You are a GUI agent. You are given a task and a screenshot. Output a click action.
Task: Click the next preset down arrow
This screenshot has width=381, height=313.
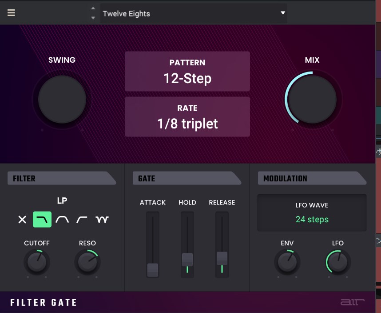point(93,18)
